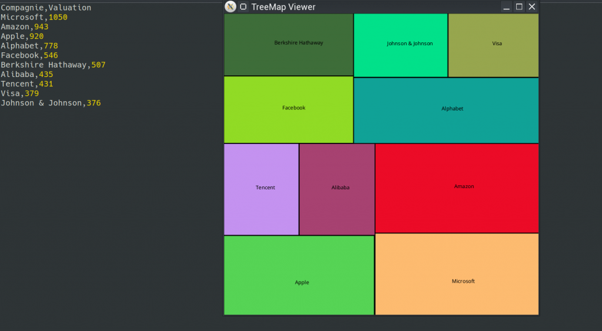This screenshot has width=602, height=331.
Task: Click the 'Johnson & Johnson,376' CSV line
Action: [x=51, y=103]
